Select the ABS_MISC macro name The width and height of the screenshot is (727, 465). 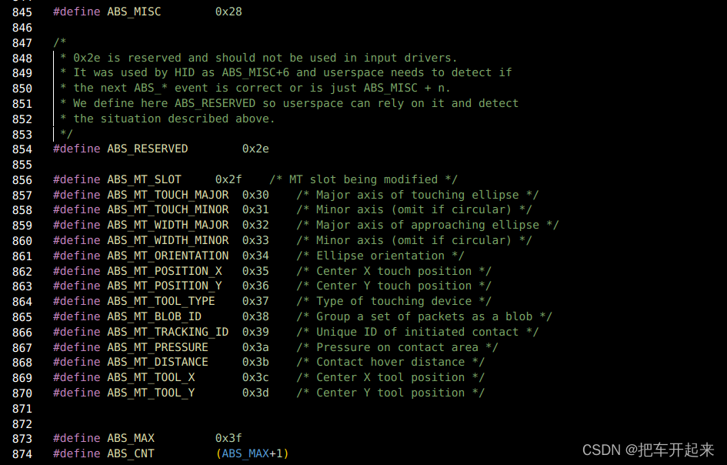pos(134,12)
